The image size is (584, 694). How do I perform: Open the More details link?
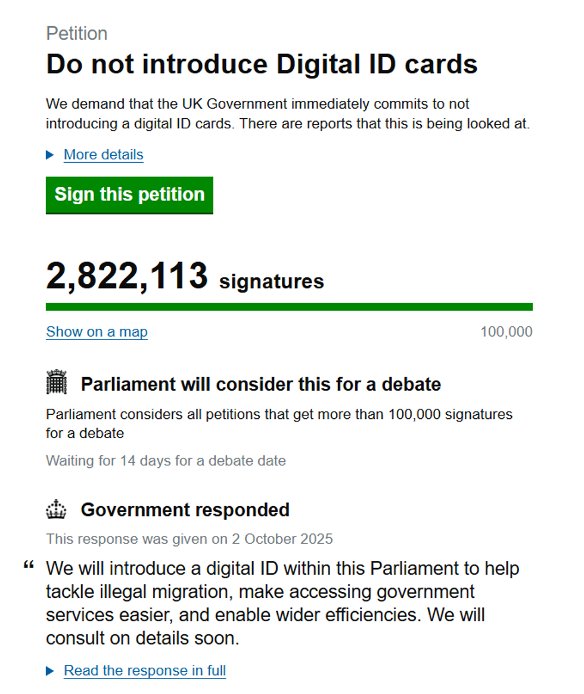(103, 155)
